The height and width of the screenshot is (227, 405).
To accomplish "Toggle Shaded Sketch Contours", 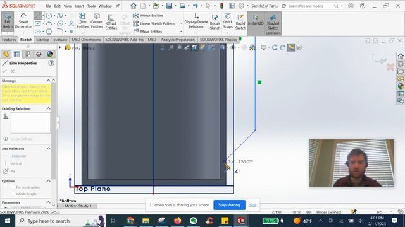I will click(x=273, y=24).
